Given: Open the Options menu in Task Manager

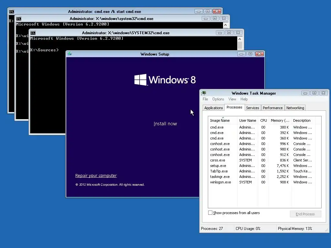Looking at the screenshot, I should pos(218,99).
